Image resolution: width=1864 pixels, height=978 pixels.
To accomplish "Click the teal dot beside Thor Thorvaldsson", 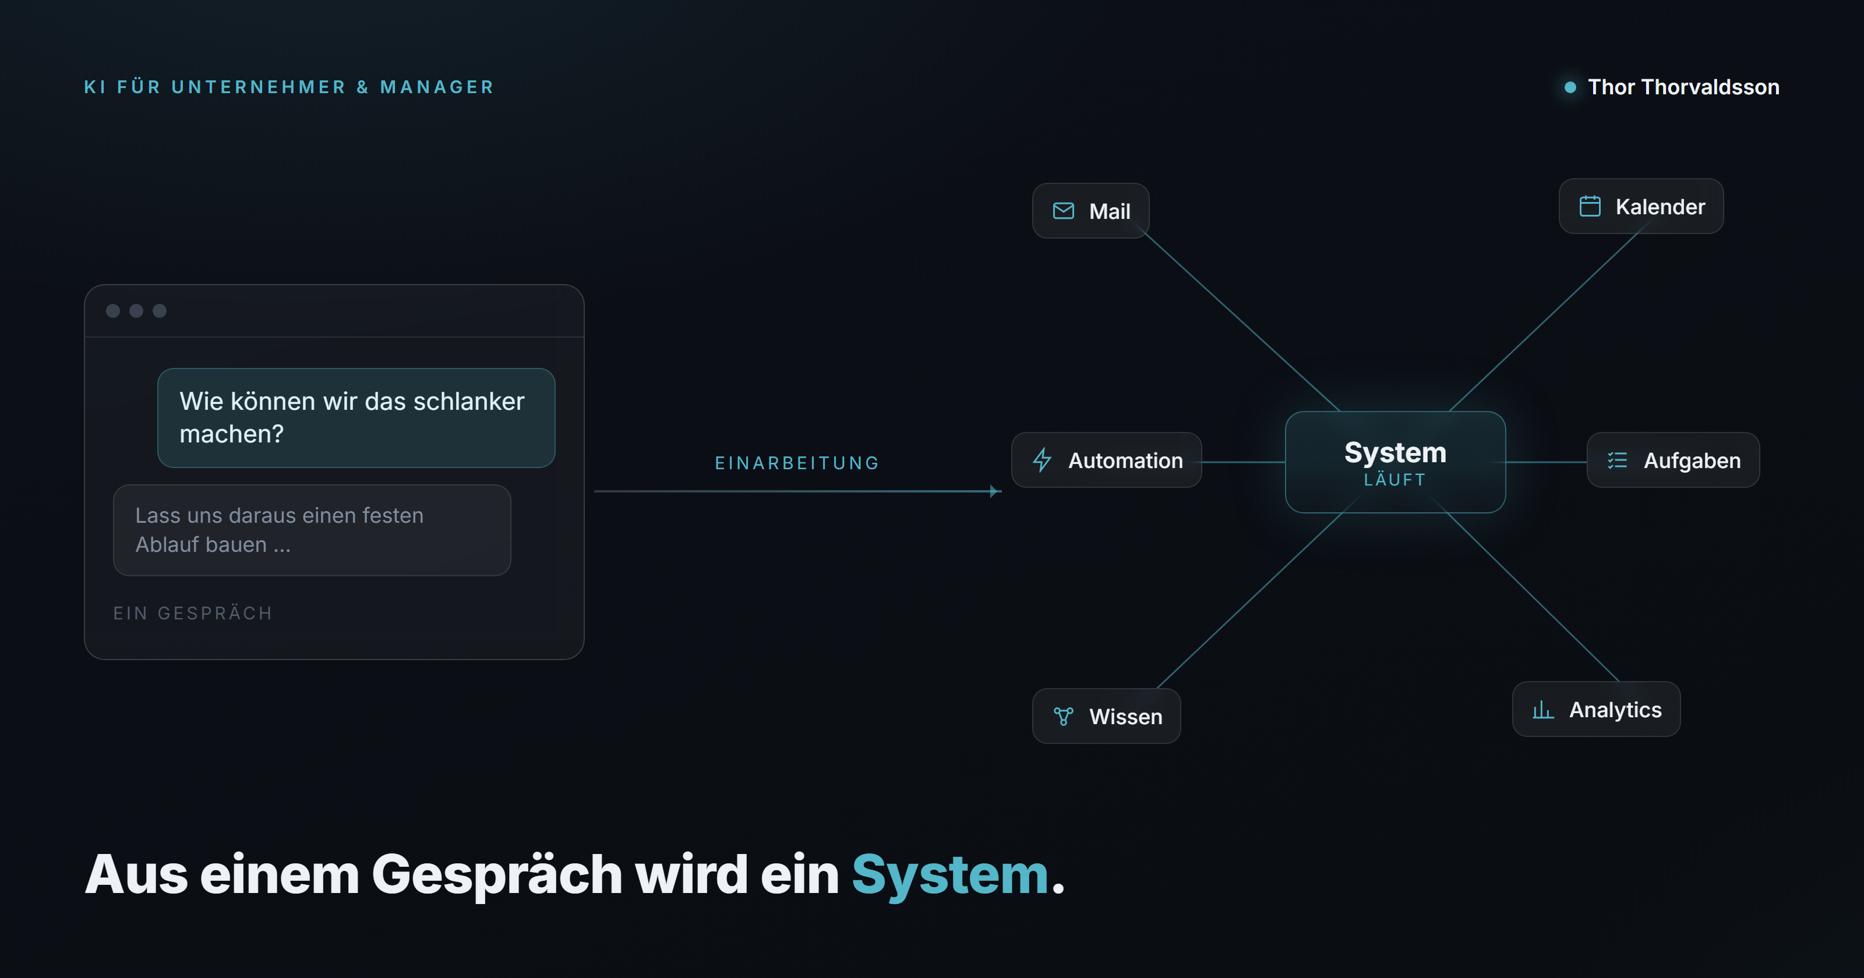I will pyautogui.click(x=1570, y=87).
